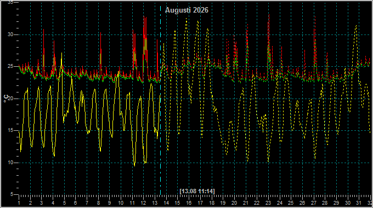Image resolution: width=373 pixels, height=208 pixels.
Task: Click day 10 on the x-axis
Action: [x=121, y=203]
